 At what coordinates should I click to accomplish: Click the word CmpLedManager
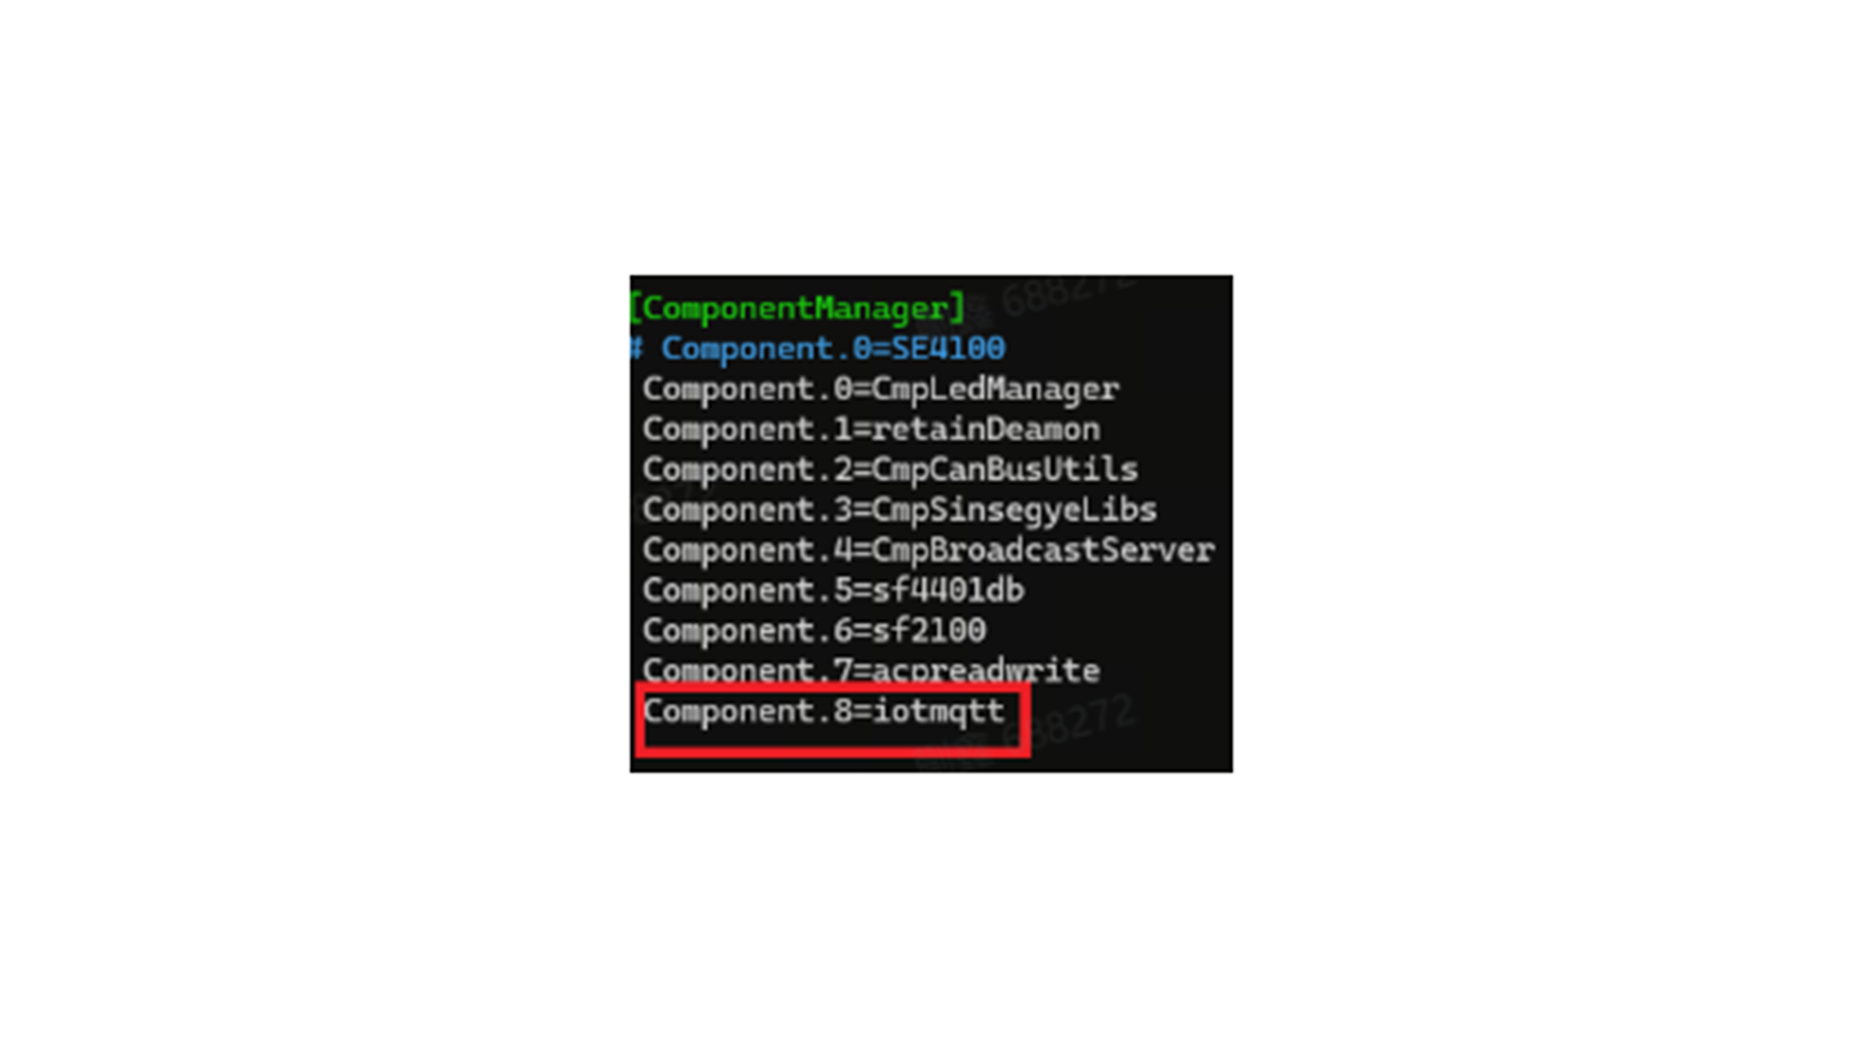point(996,389)
